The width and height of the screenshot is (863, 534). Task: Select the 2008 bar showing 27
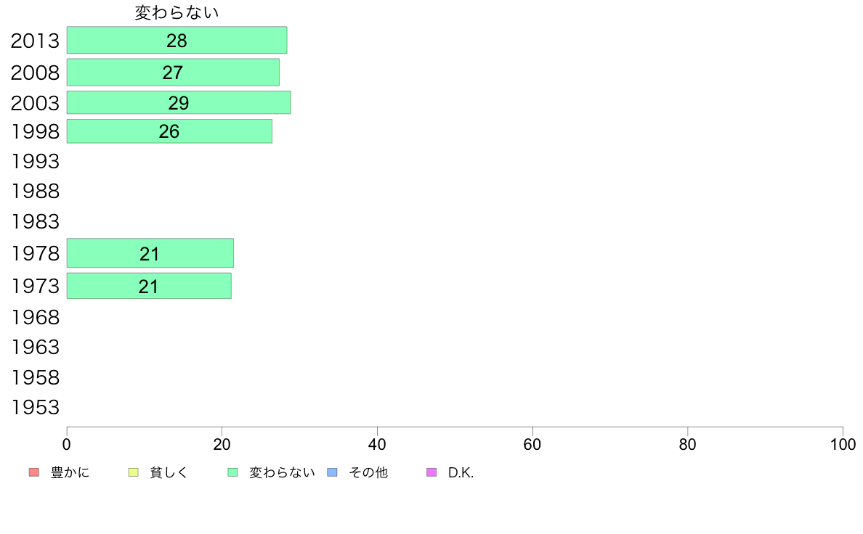pyautogui.click(x=173, y=72)
